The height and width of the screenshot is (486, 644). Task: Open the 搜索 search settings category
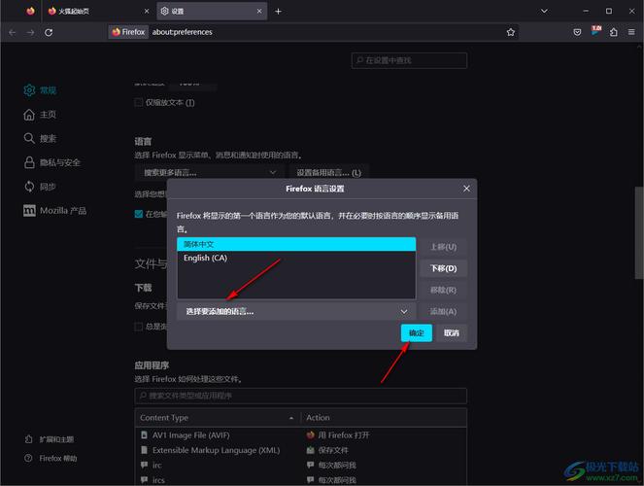[x=40, y=138]
